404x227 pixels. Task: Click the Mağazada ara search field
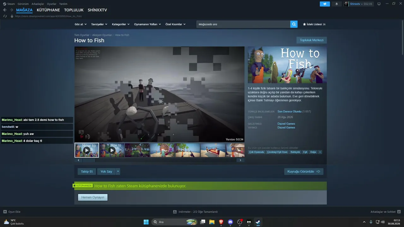[x=243, y=24]
